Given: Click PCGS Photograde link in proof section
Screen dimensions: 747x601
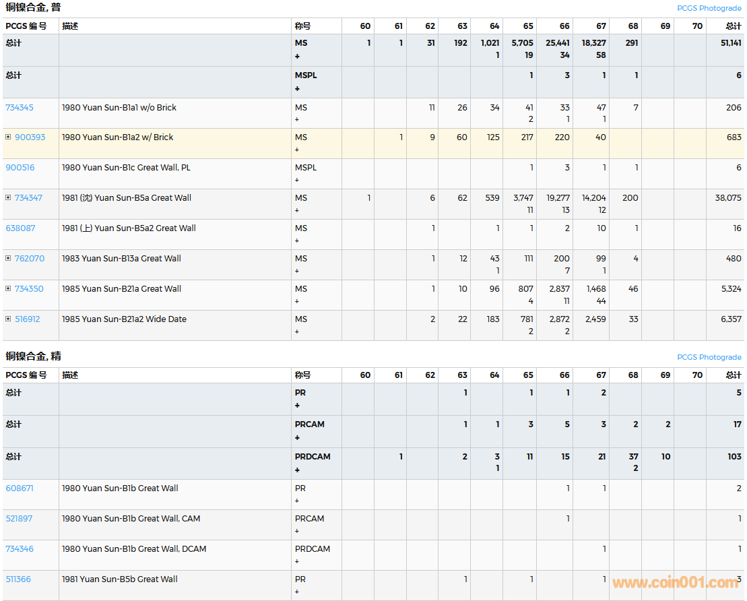Looking at the screenshot, I should coord(709,357).
